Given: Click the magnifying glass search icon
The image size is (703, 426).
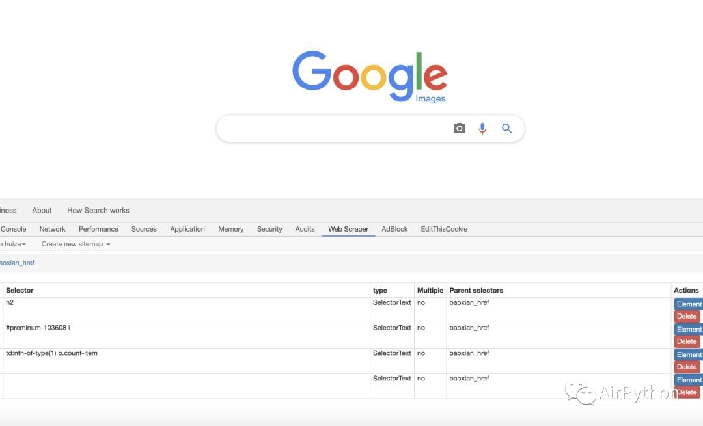Looking at the screenshot, I should pos(507,129).
